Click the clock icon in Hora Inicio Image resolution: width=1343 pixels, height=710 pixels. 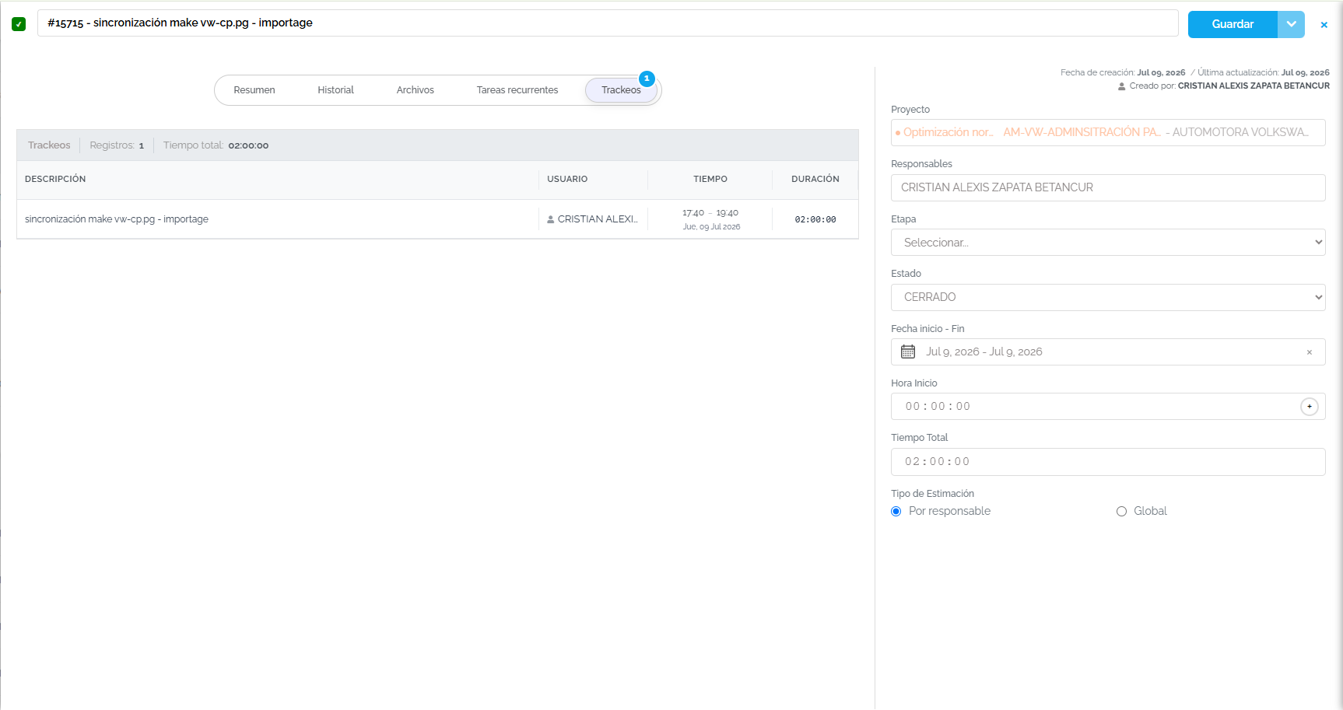(1310, 407)
